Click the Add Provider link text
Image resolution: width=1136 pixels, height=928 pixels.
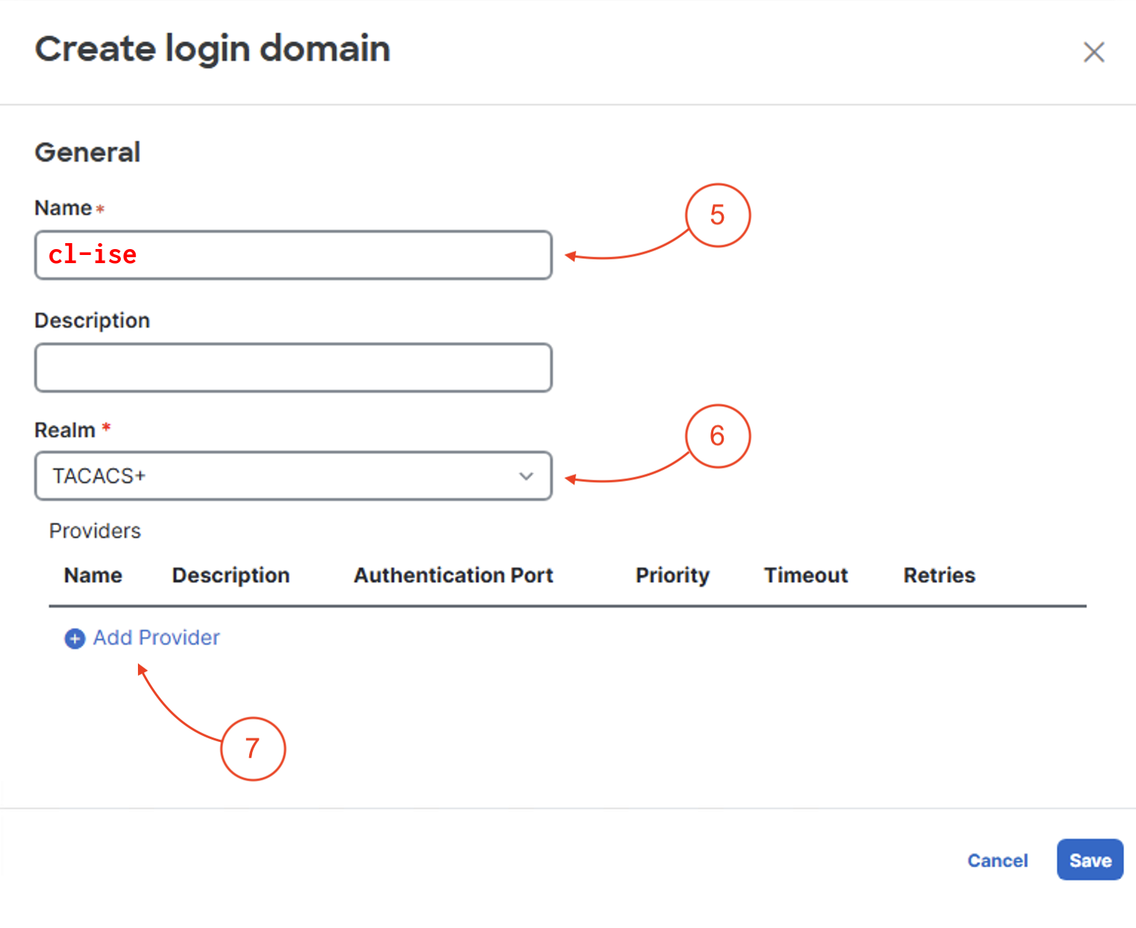[x=156, y=637]
